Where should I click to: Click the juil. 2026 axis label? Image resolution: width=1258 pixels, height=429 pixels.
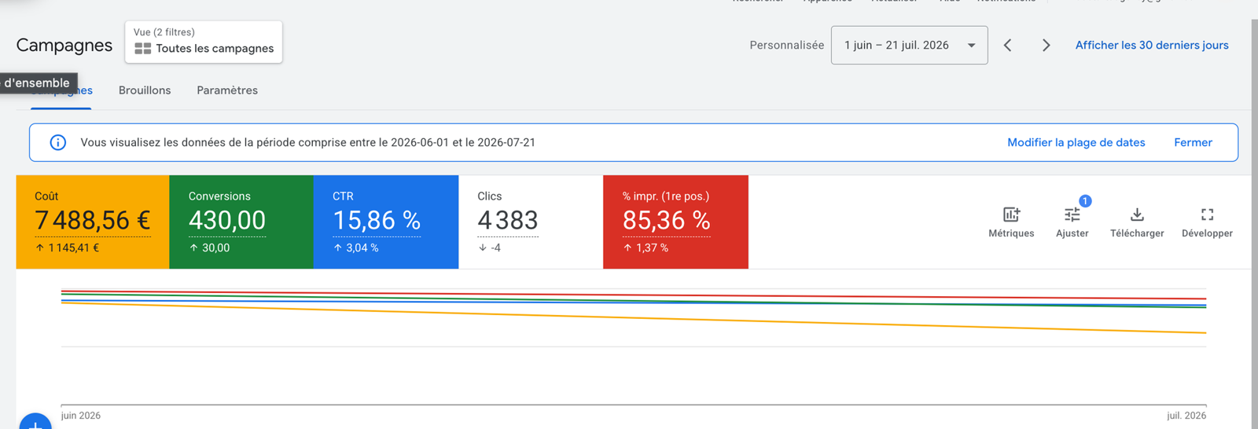point(1186,416)
